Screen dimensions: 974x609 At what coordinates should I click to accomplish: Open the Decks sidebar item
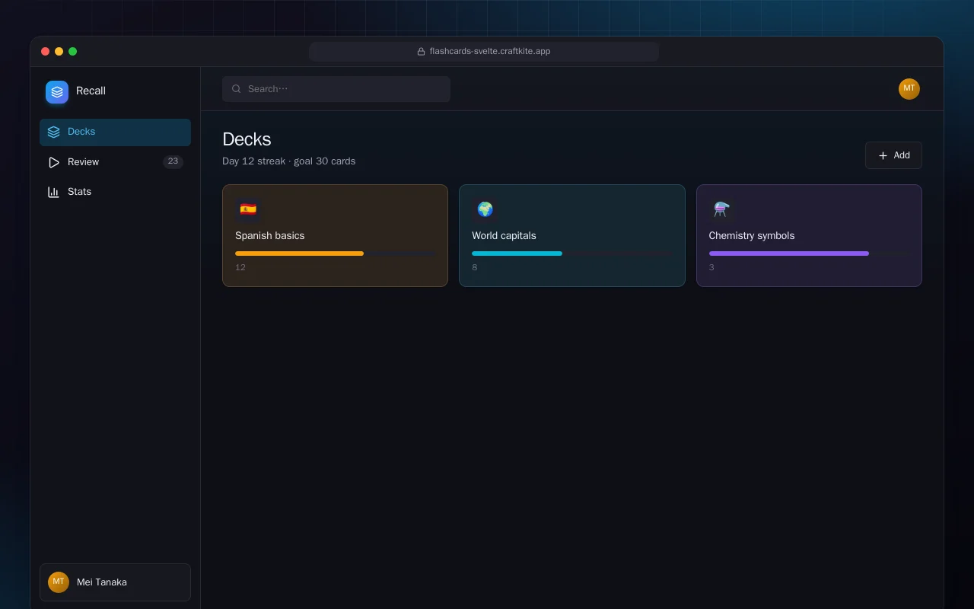[115, 132]
